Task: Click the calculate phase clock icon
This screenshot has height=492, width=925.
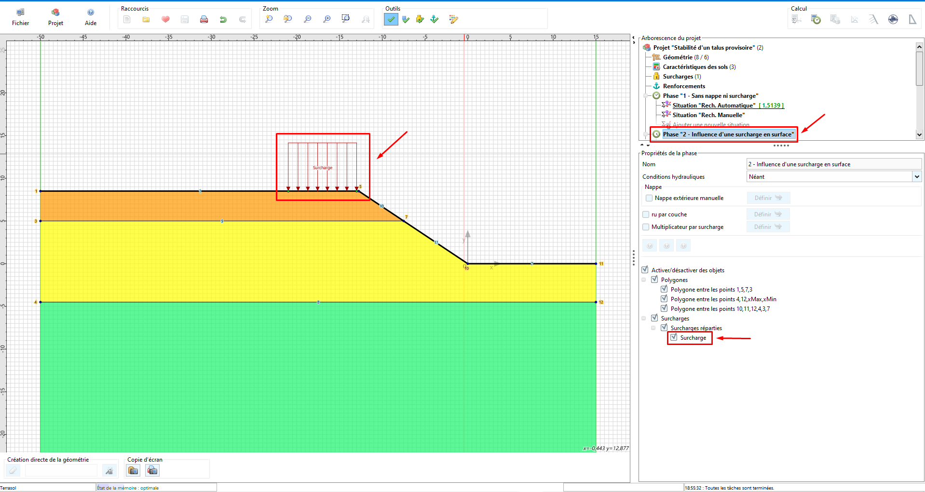Action: pos(816,19)
